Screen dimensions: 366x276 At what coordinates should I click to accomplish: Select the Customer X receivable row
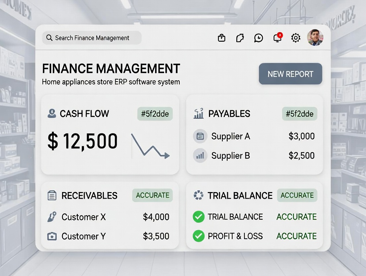click(x=109, y=217)
